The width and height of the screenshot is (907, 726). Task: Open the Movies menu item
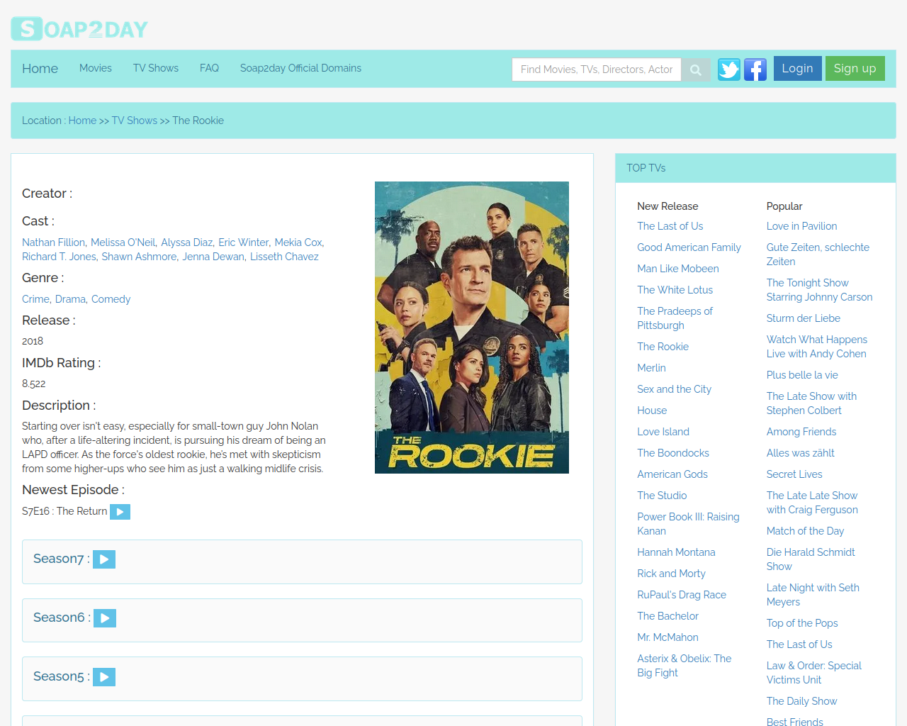pos(96,68)
